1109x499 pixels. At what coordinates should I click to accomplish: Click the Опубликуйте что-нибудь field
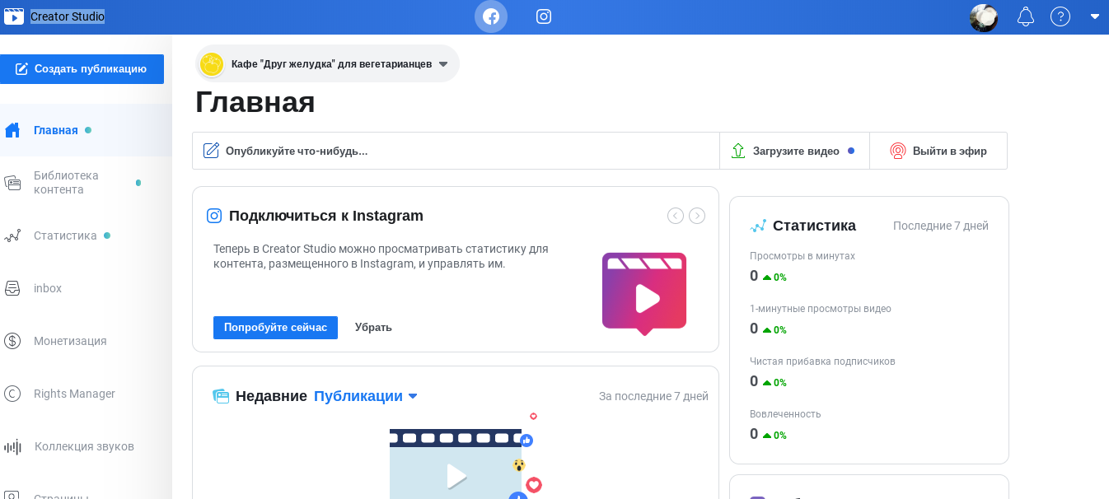pos(456,151)
